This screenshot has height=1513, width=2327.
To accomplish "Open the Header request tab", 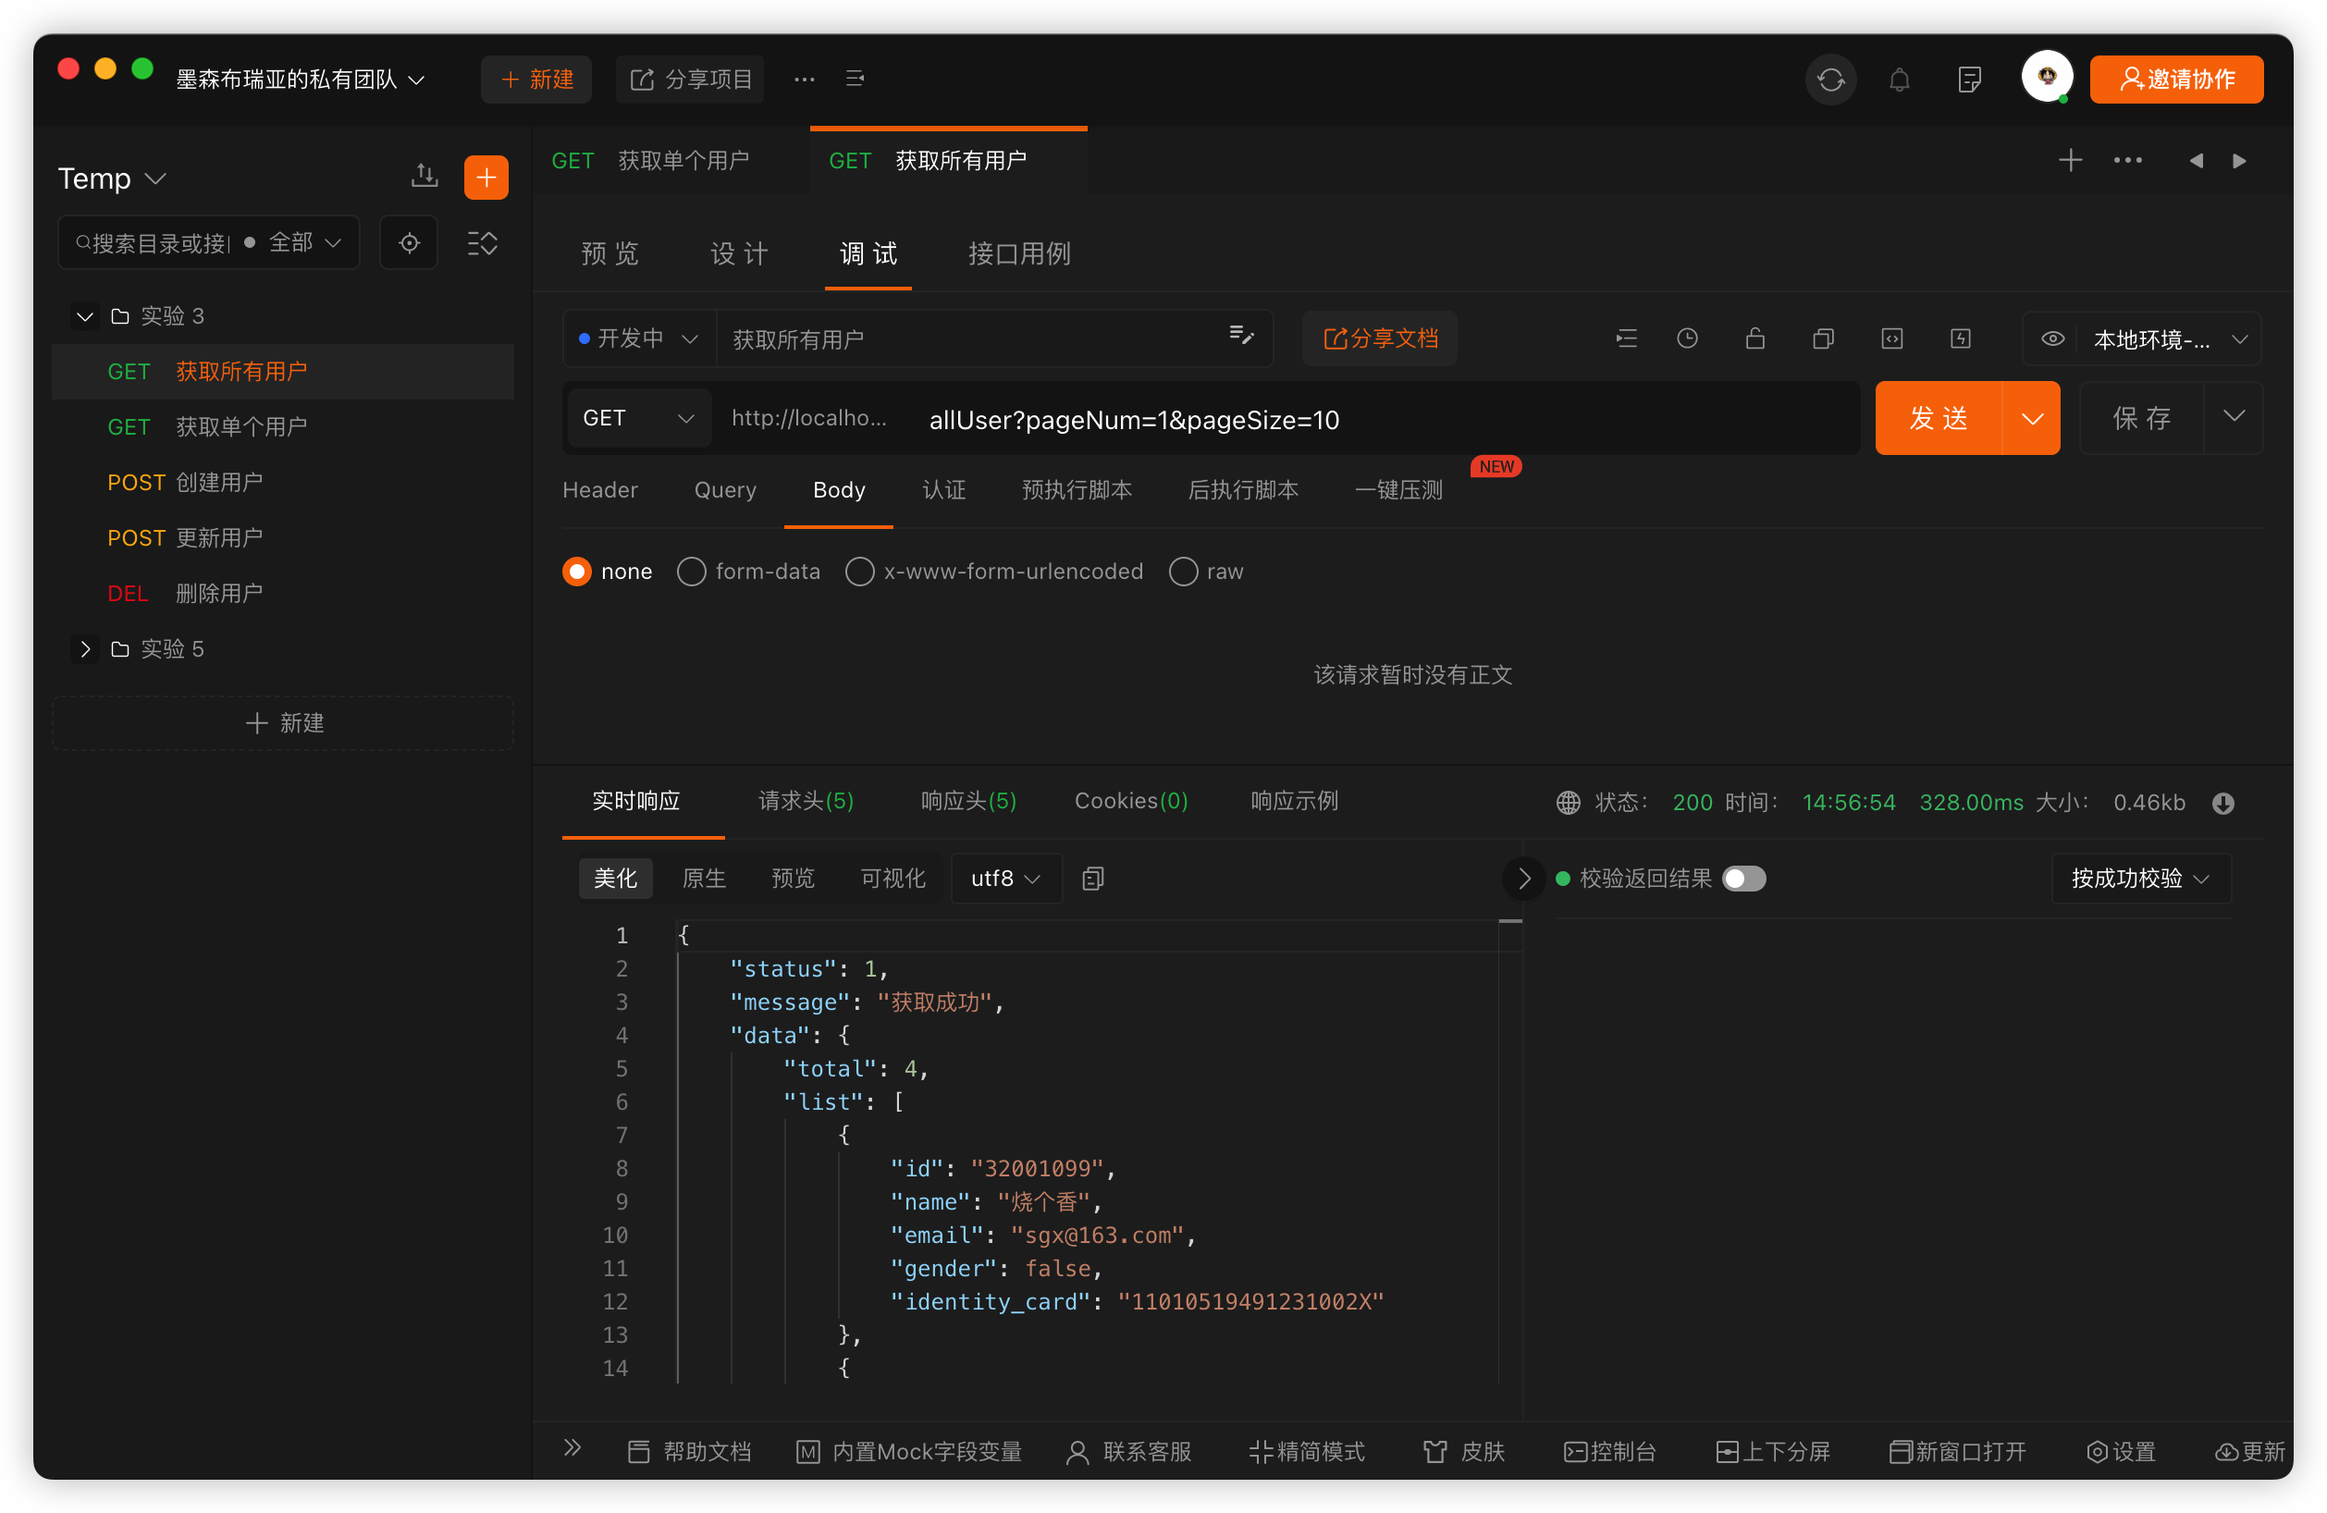I will click(x=599, y=489).
